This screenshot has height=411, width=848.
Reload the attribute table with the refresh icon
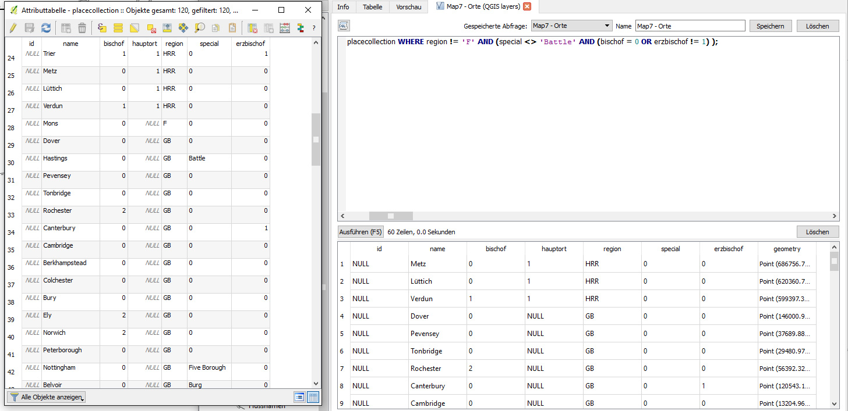(x=46, y=28)
